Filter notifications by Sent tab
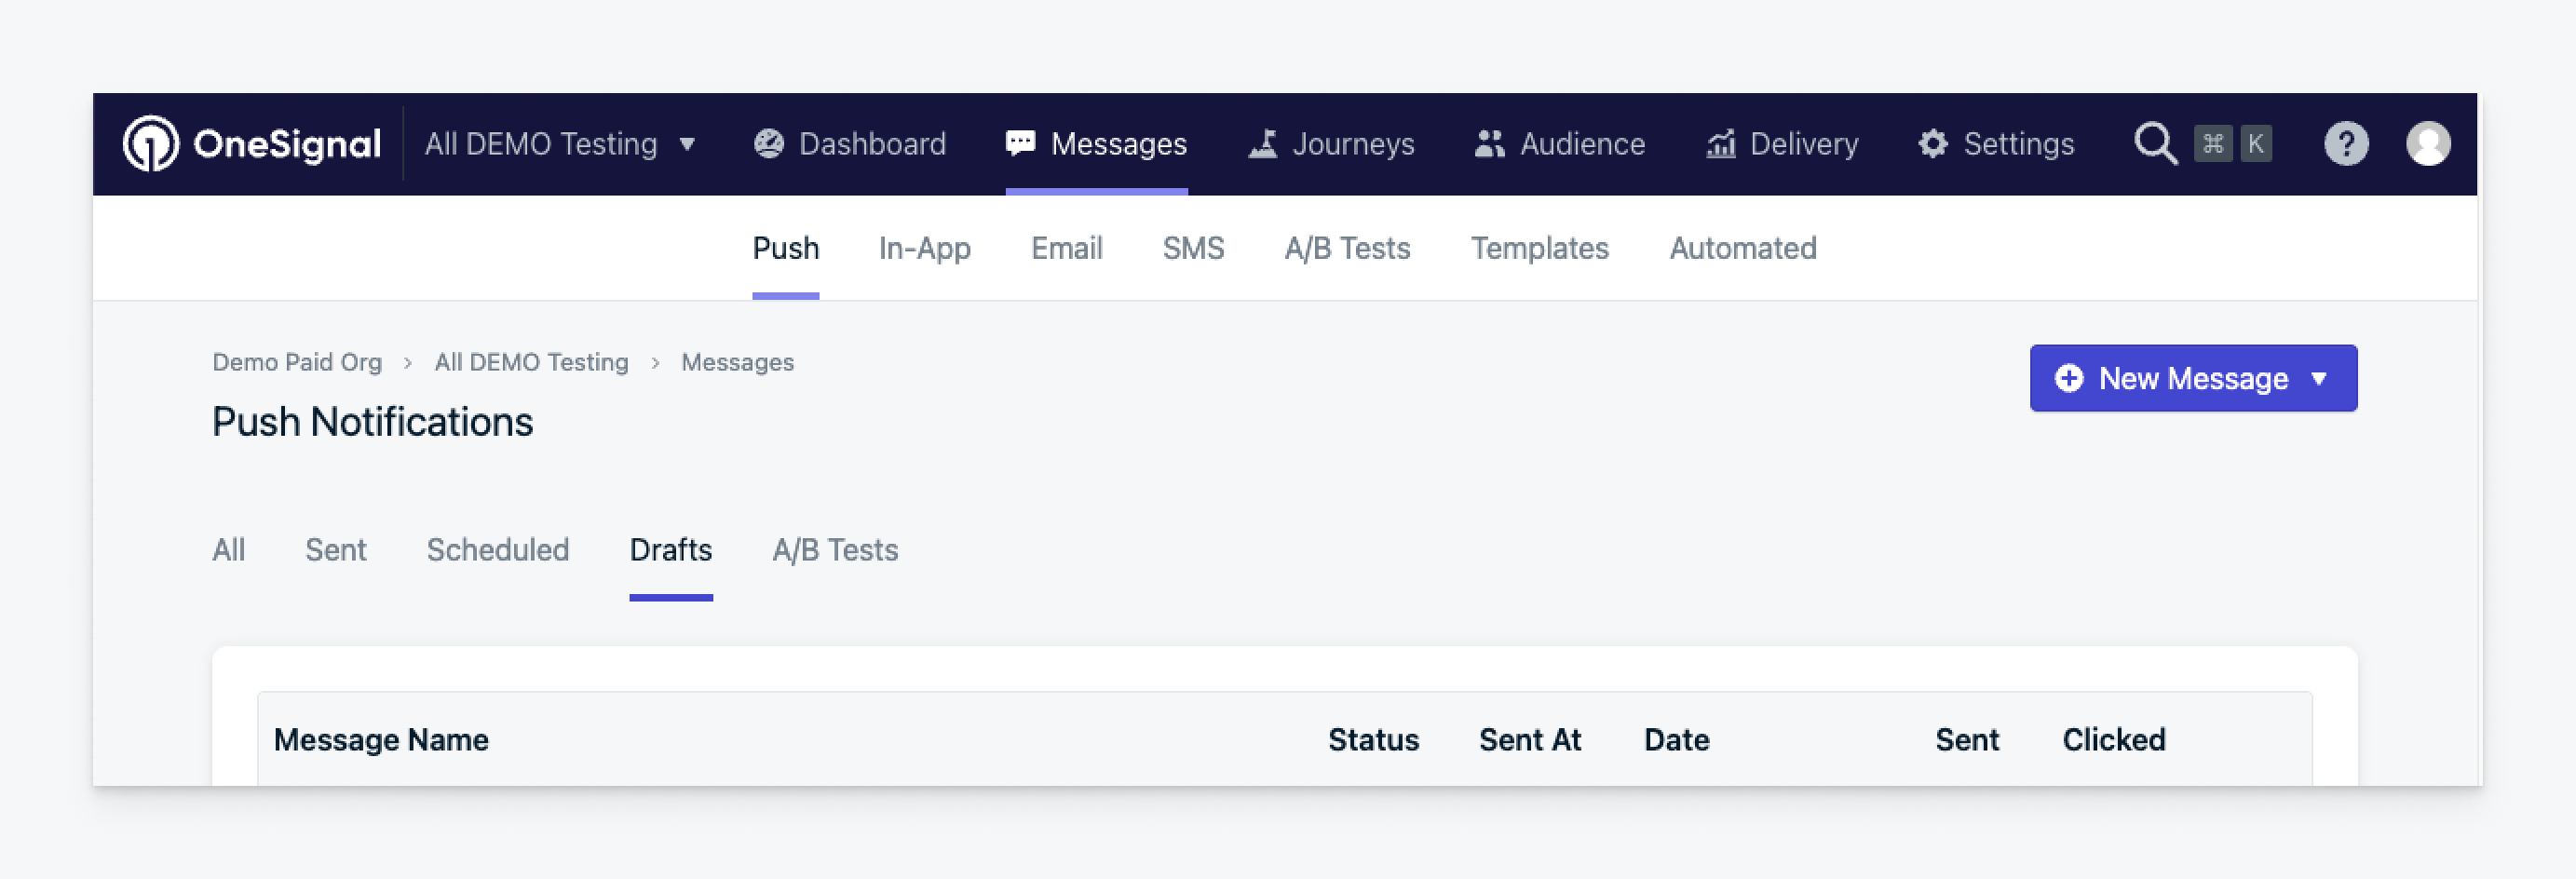The width and height of the screenshot is (2576, 879). tap(335, 550)
